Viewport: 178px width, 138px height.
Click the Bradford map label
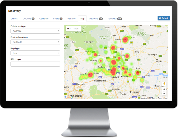[x=101, y=67]
